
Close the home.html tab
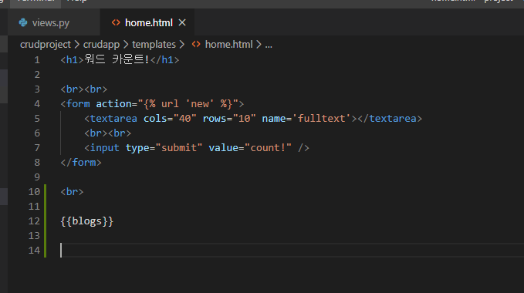(182, 22)
